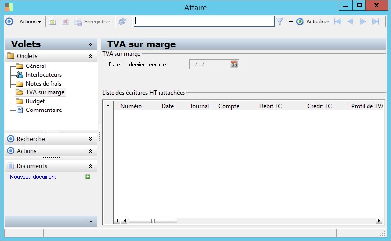
Task: Sort by the Profil de TVA column header
Action: click(367, 106)
